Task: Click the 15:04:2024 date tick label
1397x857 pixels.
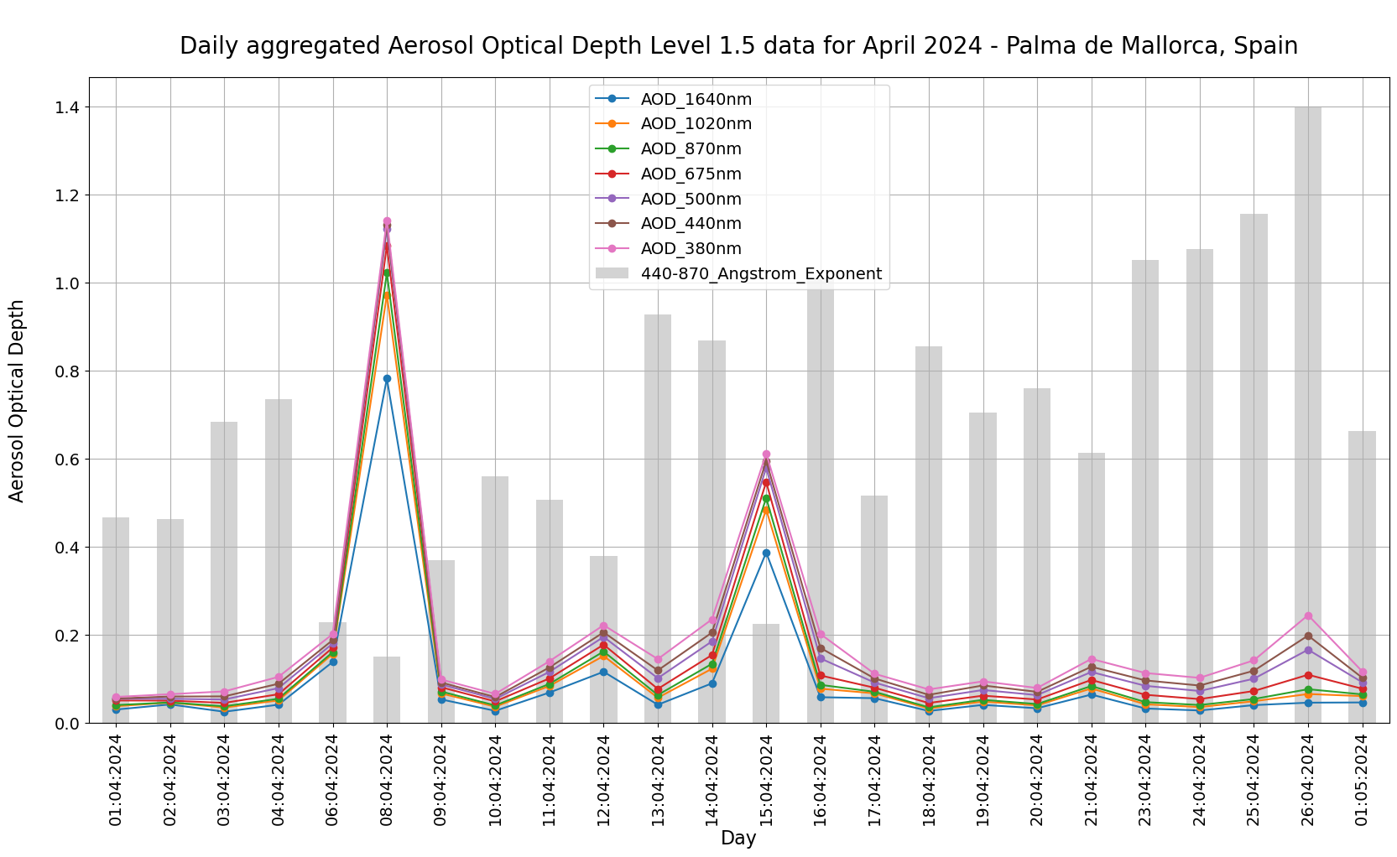Action: coord(766,780)
